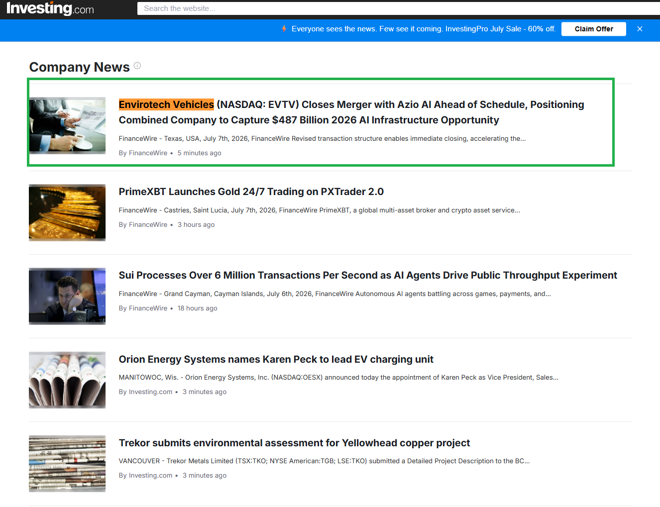
Task: Click the Company News heading
Action: point(80,67)
